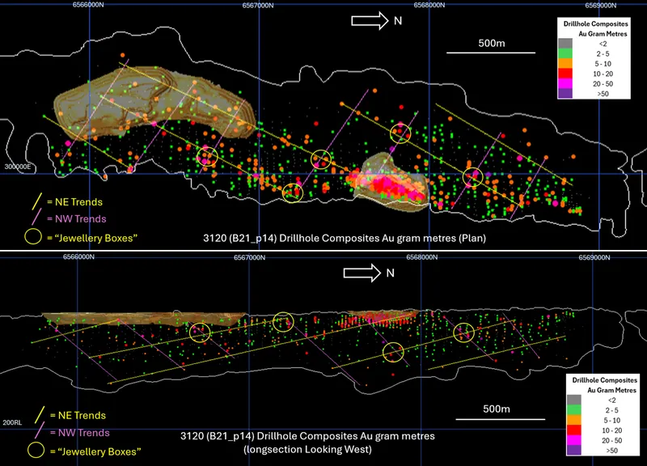Pick the green 2 - 5 swatch in longsection legend
Viewport: 647px width, 466px height.
(574, 410)
